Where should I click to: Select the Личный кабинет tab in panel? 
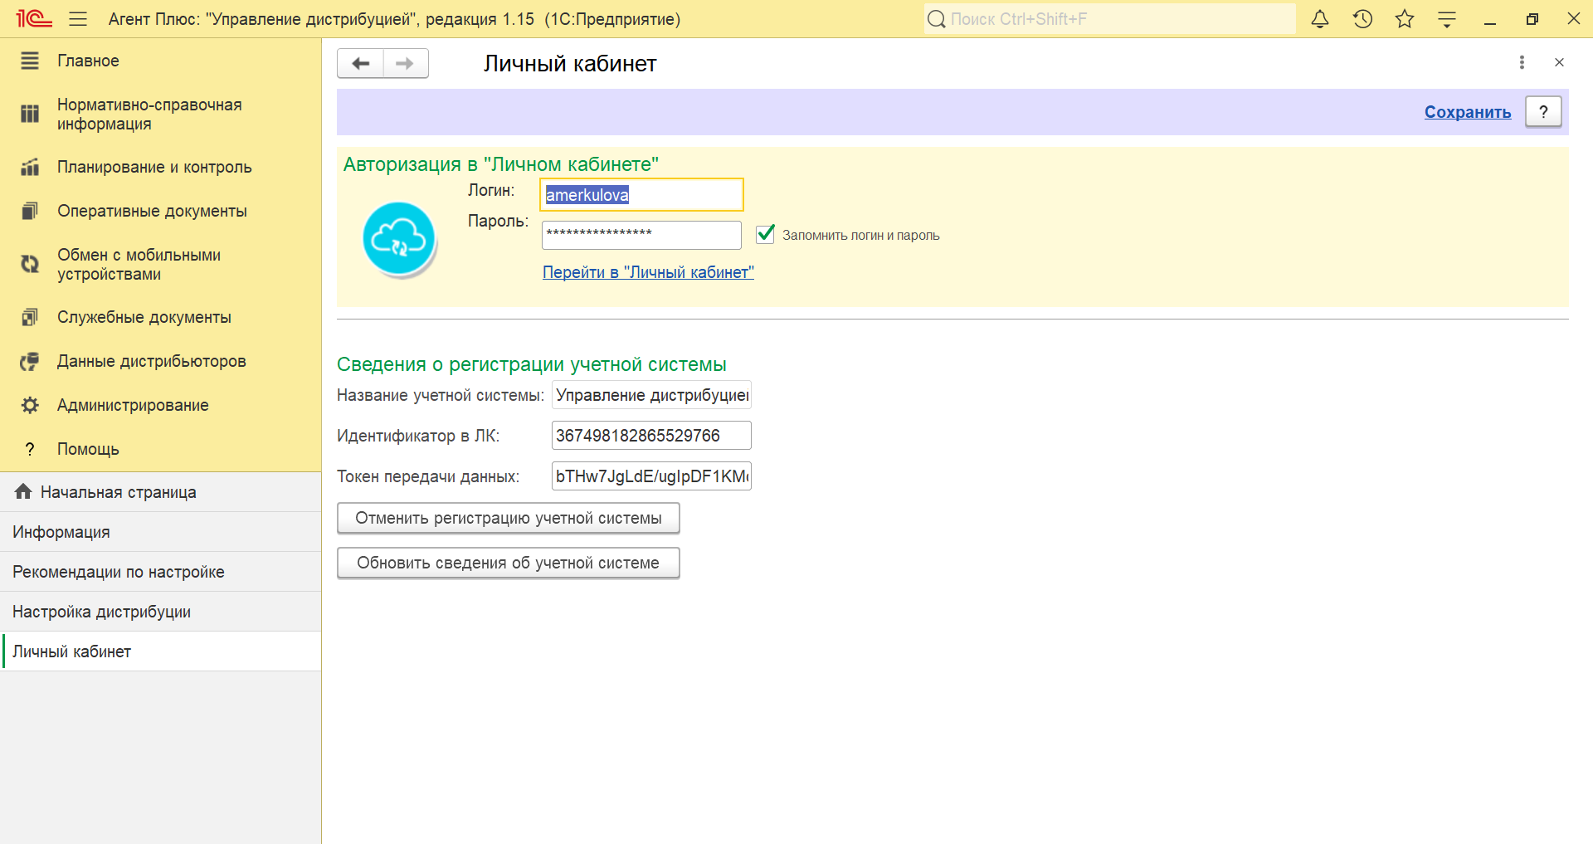point(160,651)
